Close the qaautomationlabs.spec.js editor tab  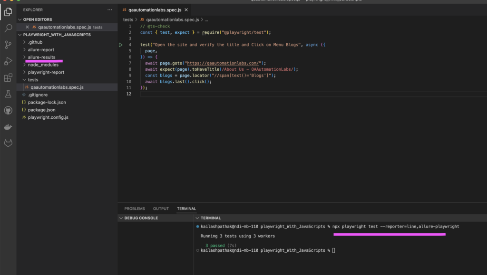[x=186, y=10]
